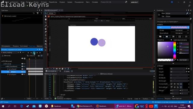Collapse the Кисть brush section
193x109 pixels.
pyautogui.click(x=158, y=25)
